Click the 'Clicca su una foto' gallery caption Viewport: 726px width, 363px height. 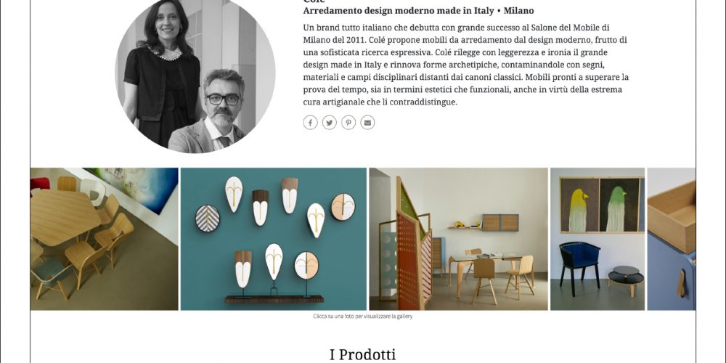362,317
